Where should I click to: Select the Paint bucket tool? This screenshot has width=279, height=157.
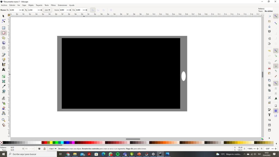[3, 91]
